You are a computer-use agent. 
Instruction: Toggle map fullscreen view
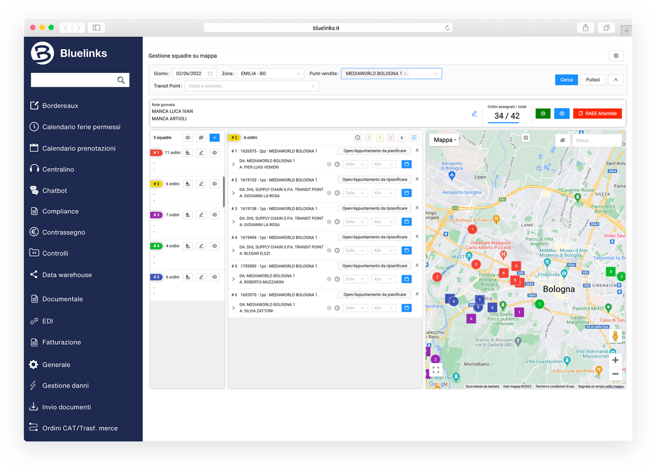click(x=436, y=370)
